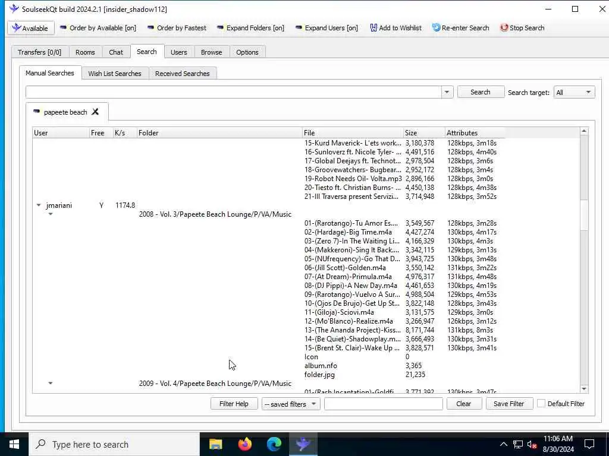Screen dimensions: 609x456
Task: Open the Browse tab
Action: tap(211, 52)
